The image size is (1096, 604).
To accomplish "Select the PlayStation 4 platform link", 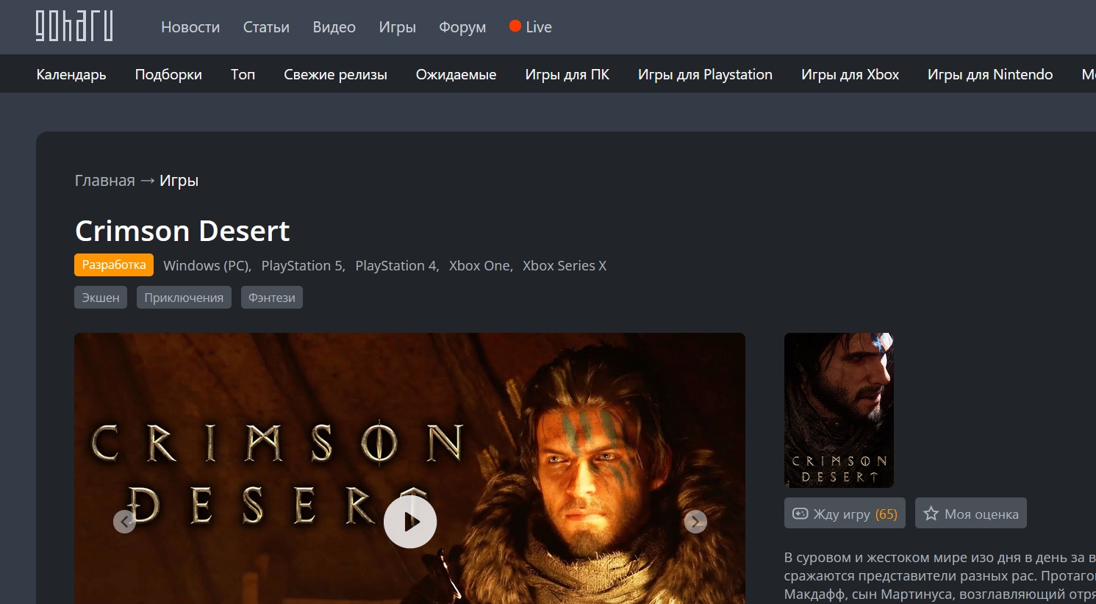I will click(396, 266).
